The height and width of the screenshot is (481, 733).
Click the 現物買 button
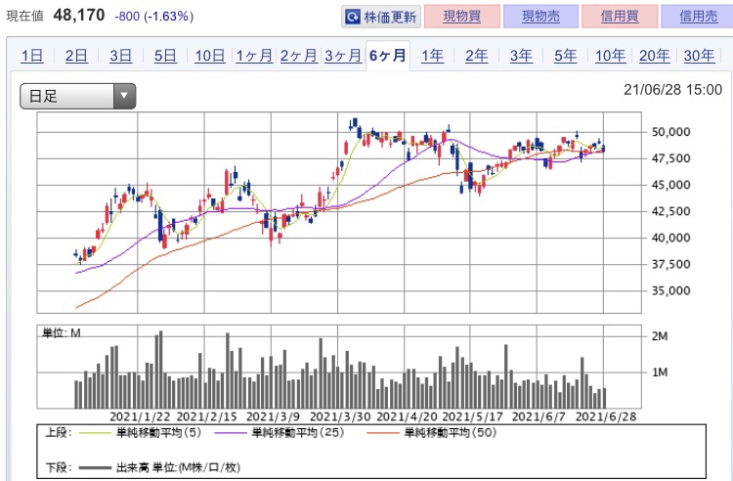[462, 17]
